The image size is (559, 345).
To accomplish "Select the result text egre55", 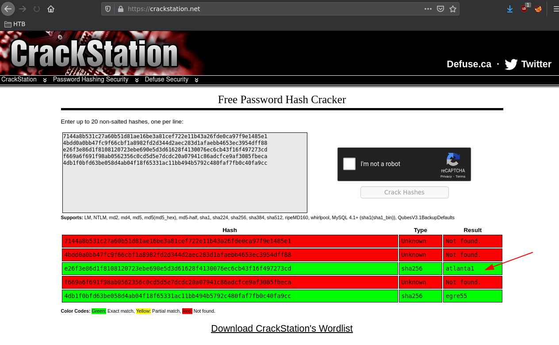I will click(x=456, y=296).
